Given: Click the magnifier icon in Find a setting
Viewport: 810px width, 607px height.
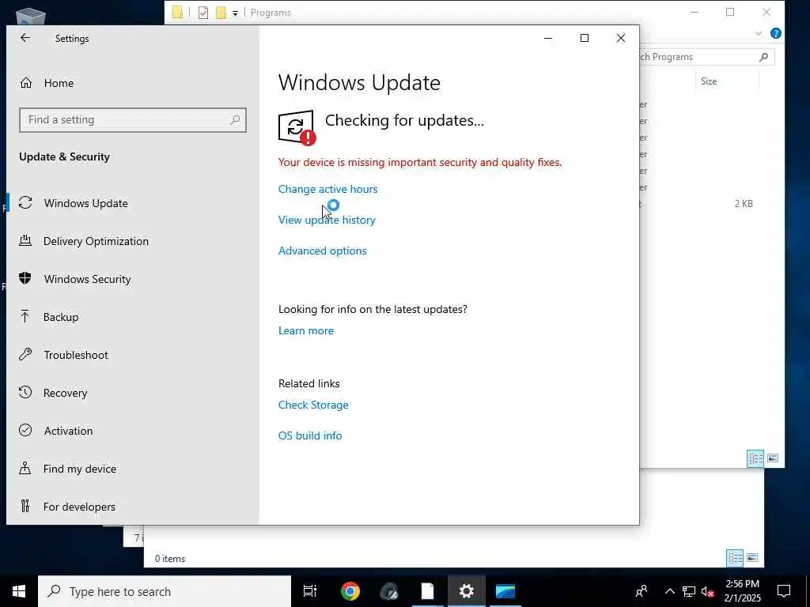Looking at the screenshot, I should click(x=235, y=120).
